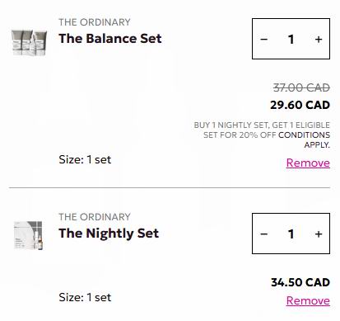Select the discounted 29.60 CAD price
This screenshot has width=340, height=321.
(300, 105)
